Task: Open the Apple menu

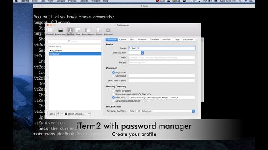Action: pyautogui.click(x=16, y=1)
